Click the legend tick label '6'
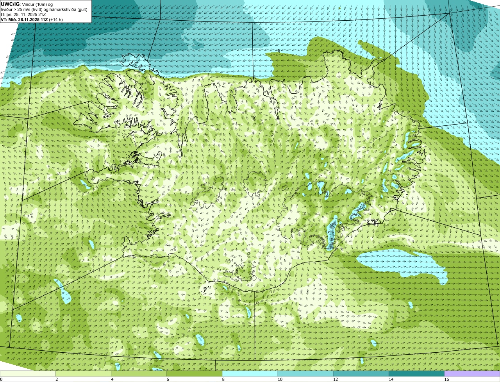This screenshot has width=500, height=382. [x=168, y=379]
